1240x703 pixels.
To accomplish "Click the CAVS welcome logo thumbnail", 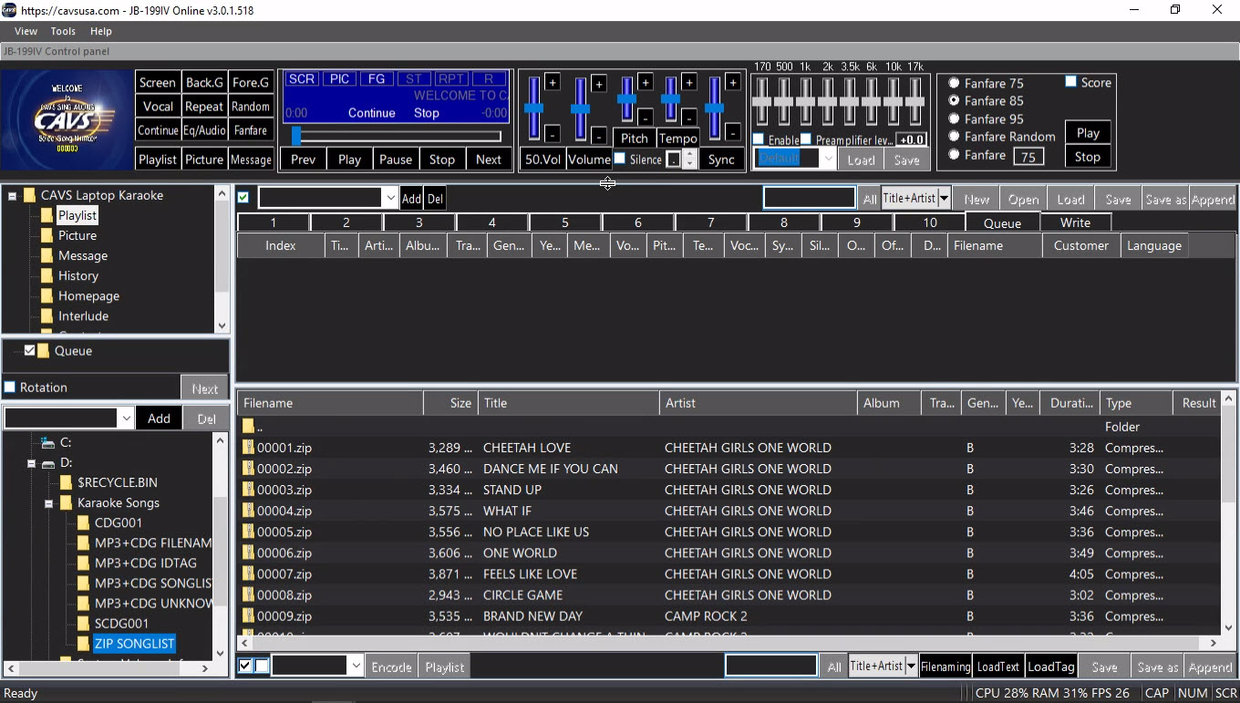I will pyautogui.click(x=67, y=120).
